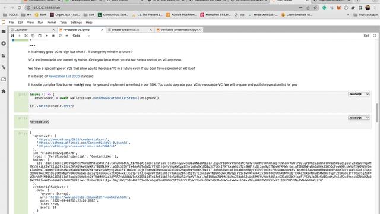Screen dimensions: 380x214
Task: Open the password key icon in address bar
Action: point(301,8)
